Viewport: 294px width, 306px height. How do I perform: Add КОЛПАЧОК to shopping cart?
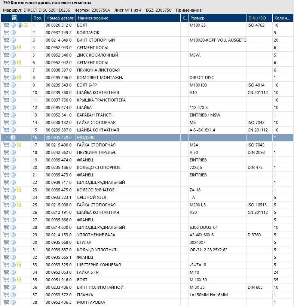pos(6,33)
